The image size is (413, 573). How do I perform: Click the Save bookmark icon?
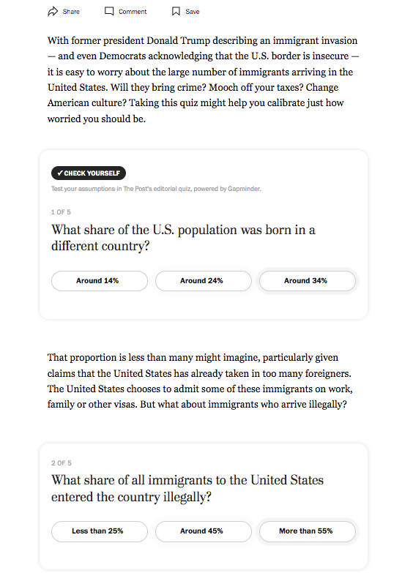tap(176, 11)
